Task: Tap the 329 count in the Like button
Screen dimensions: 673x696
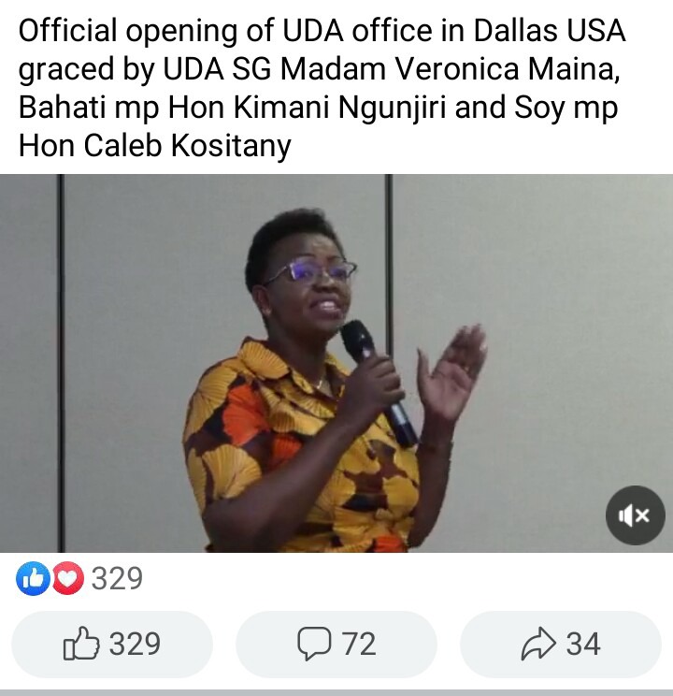Action: (x=135, y=644)
